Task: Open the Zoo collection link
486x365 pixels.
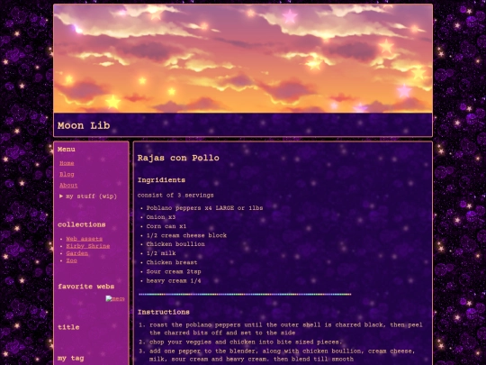Action: pyautogui.click(x=72, y=260)
